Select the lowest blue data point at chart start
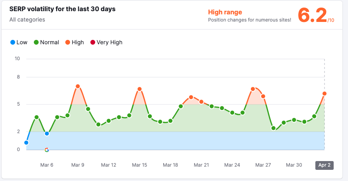The image size is (348, 181). (26, 143)
